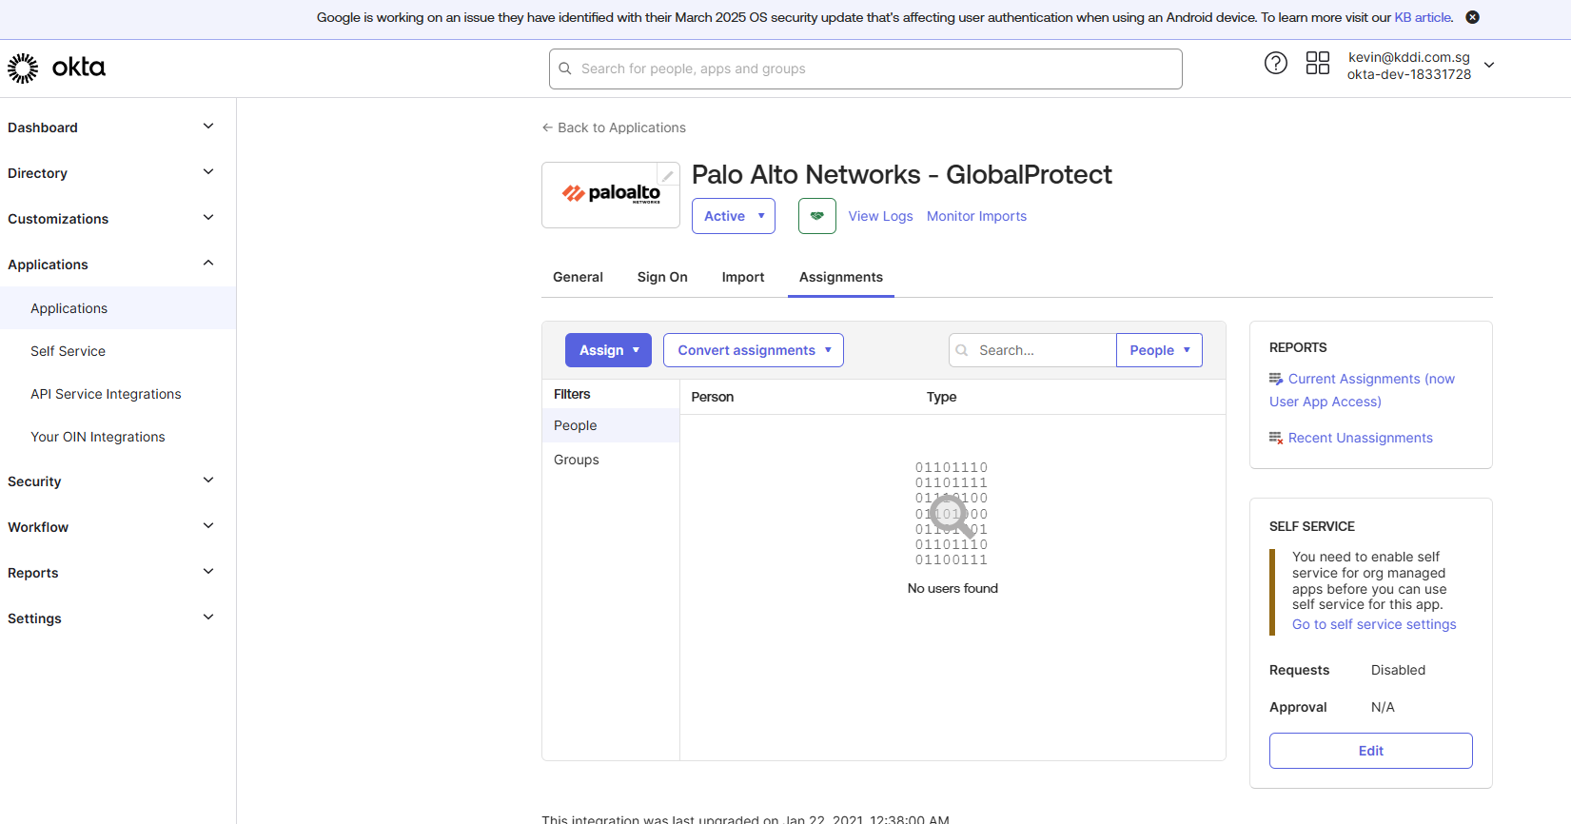Click the Recent Unassignments report icon
Image resolution: width=1571 pixels, height=824 pixels.
1276,438
